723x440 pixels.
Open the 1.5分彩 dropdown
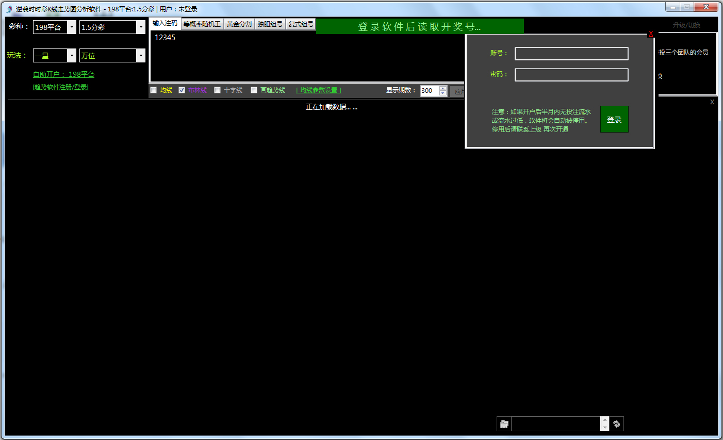[141, 27]
